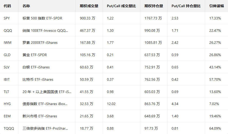
Task: Click the Put/Call 持仓量比 header
Action: (186, 6)
